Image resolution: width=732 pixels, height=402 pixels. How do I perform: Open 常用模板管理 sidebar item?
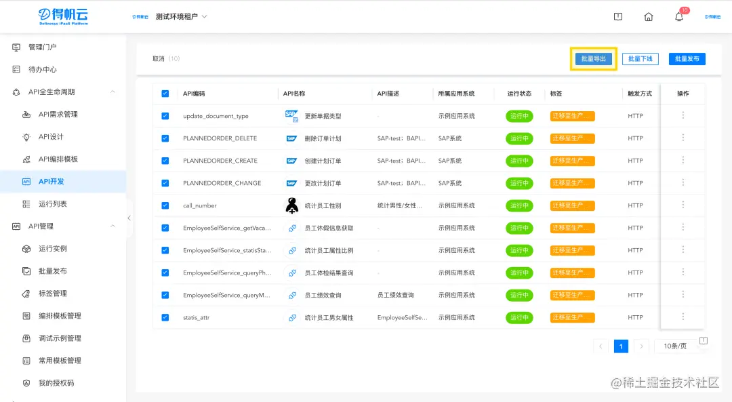[x=60, y=361]
